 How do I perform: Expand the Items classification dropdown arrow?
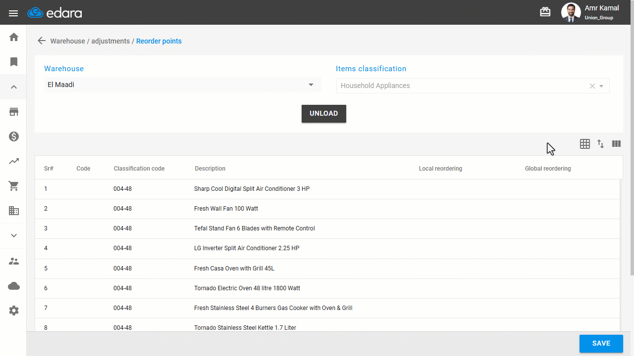(x=601, y=86)
